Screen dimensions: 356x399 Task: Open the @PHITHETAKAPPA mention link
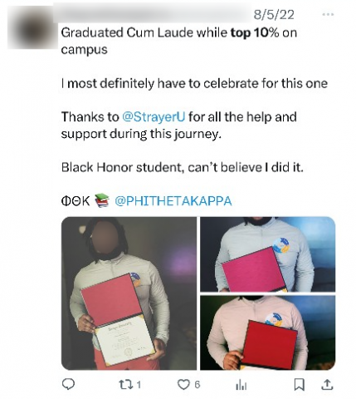pos(173,201)
